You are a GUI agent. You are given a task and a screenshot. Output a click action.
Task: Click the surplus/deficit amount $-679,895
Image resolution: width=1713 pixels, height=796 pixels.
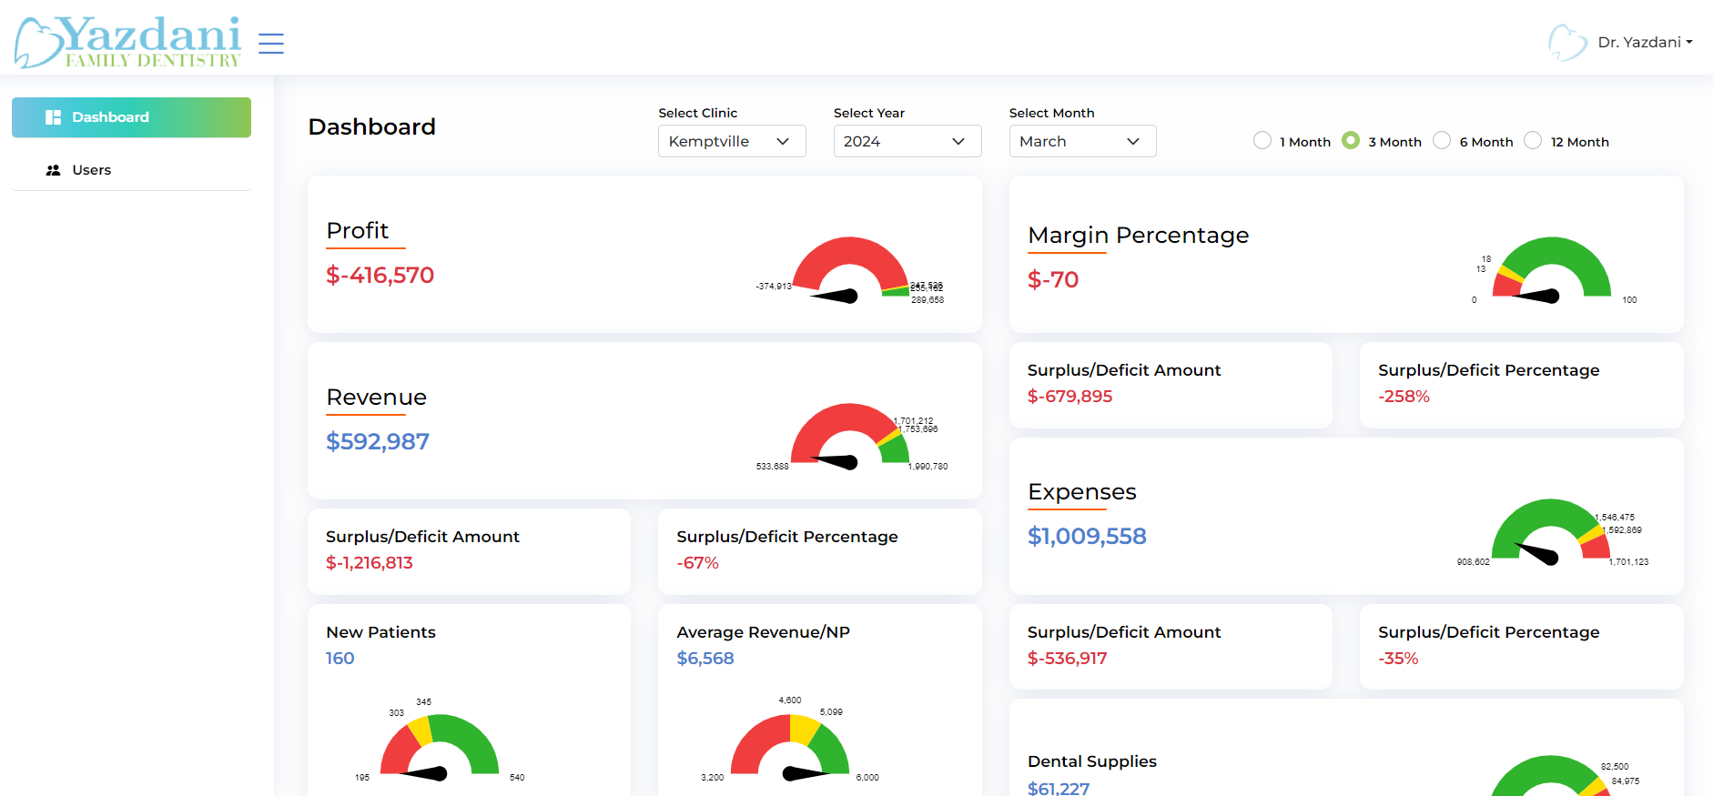pos(1069,396)
